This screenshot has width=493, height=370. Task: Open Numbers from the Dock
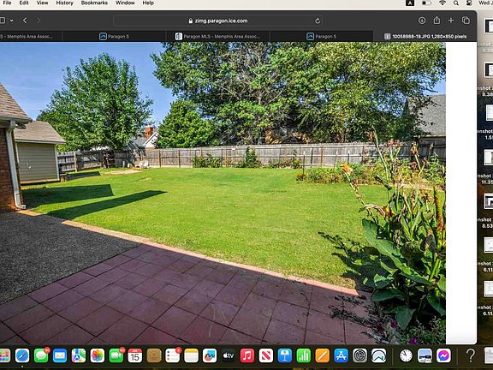[304, 355]
